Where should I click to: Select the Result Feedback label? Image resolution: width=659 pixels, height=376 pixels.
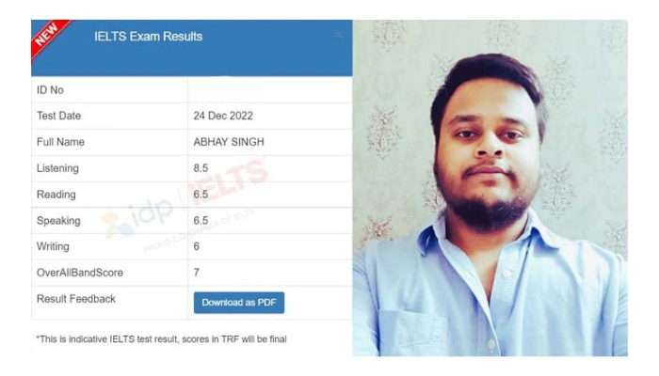pyautogui.click(x=76, y=299)
